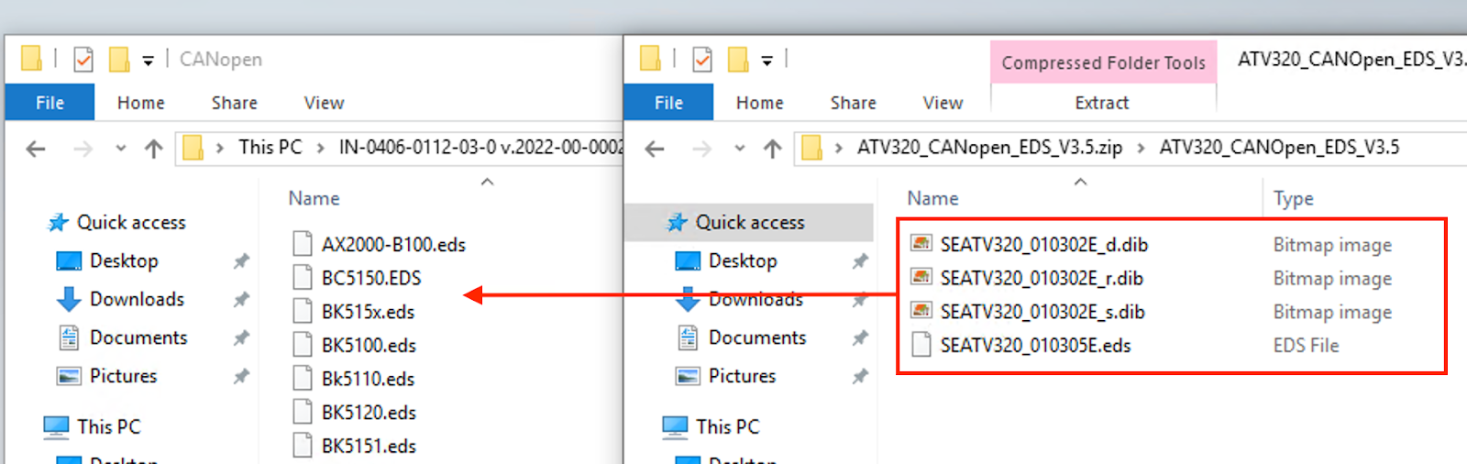1467x464 pixels.
Task: Click This PC breadcrumb in left address bar
Action: (270, 148)
